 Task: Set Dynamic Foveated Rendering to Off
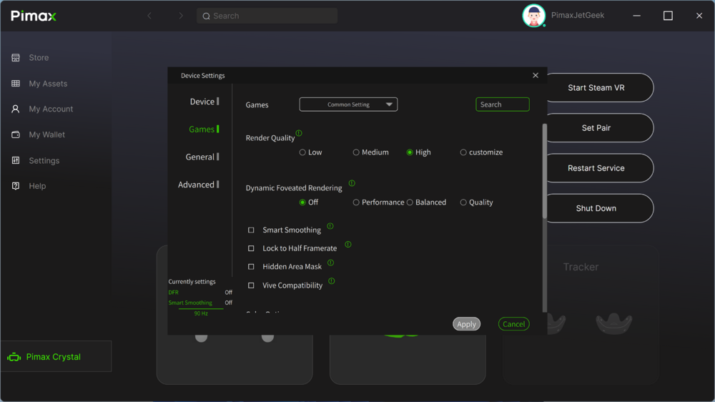tap(302, 202)
